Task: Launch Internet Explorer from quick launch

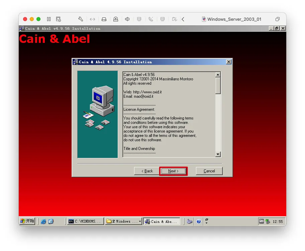Action: coord(43,222)
